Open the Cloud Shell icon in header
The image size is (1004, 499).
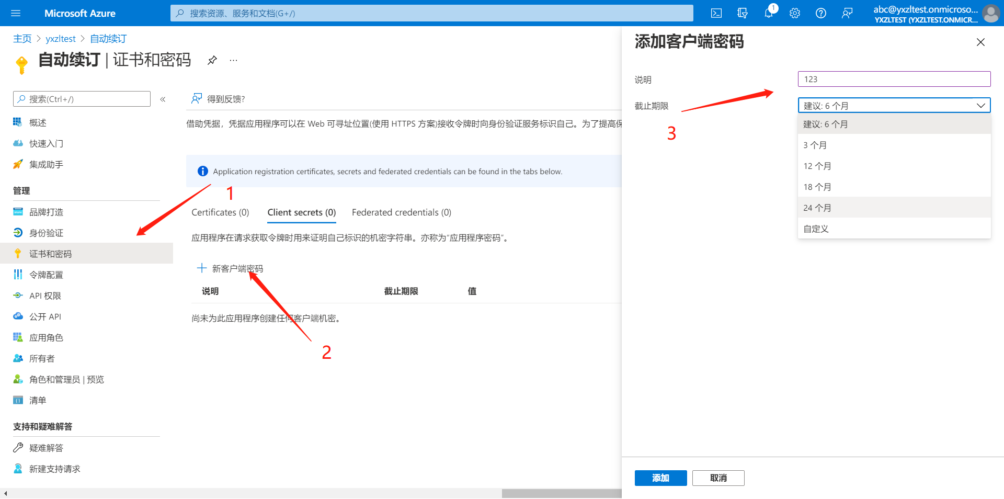click(716, 13)
